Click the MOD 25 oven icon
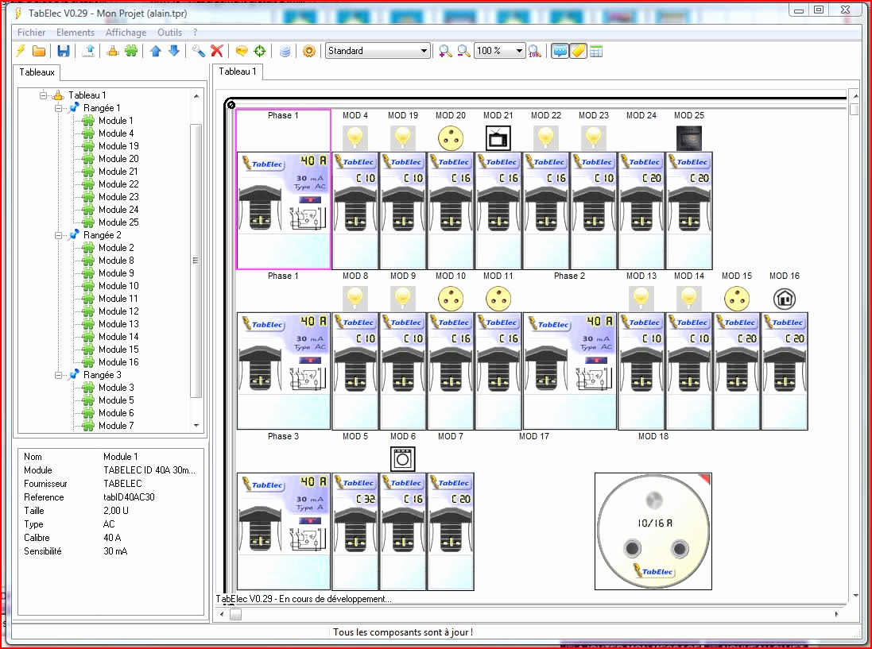 click(689, 137)
